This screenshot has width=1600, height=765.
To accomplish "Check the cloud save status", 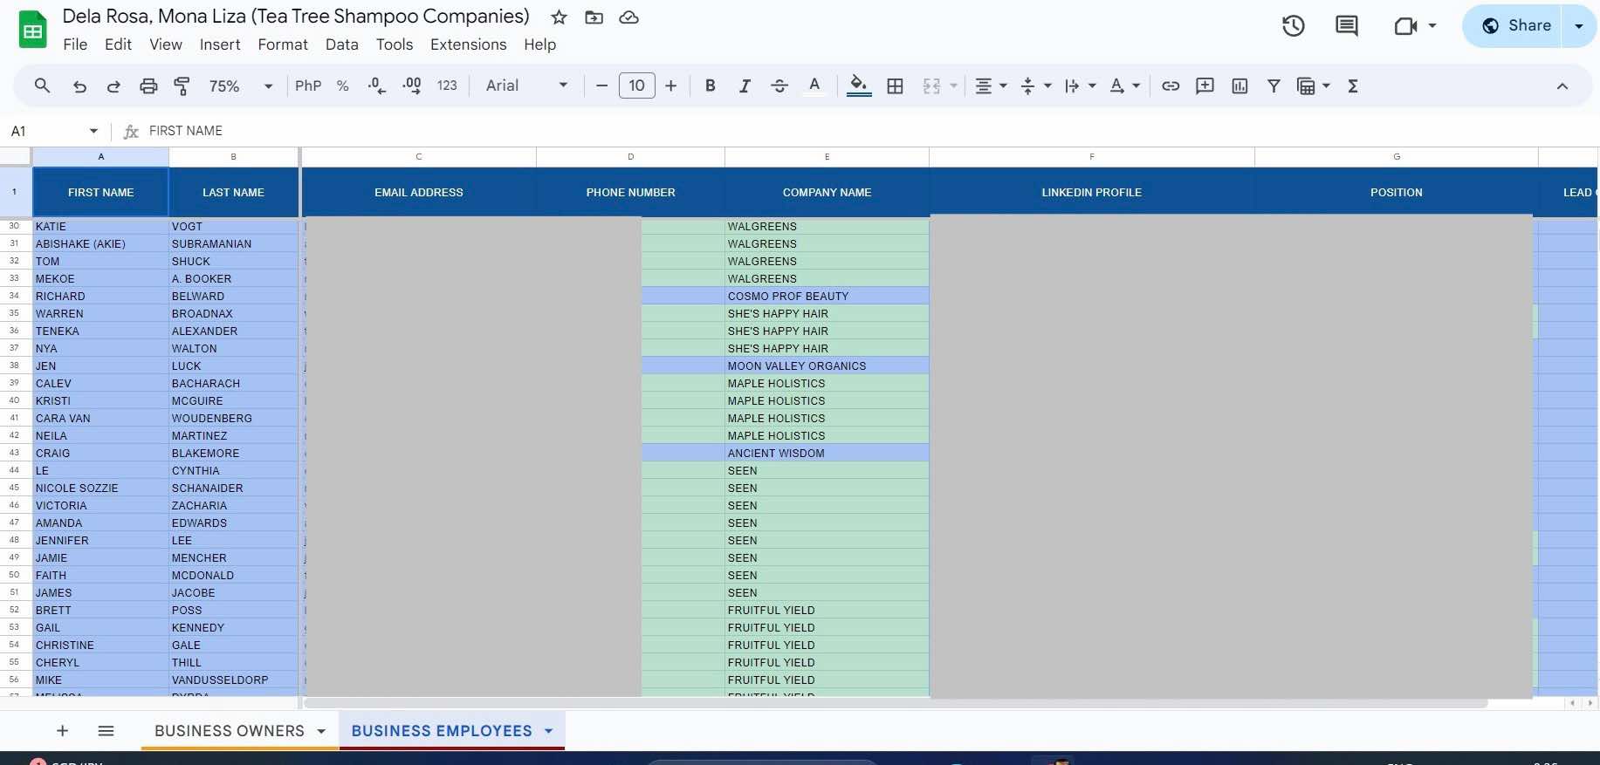I will 628,17.
